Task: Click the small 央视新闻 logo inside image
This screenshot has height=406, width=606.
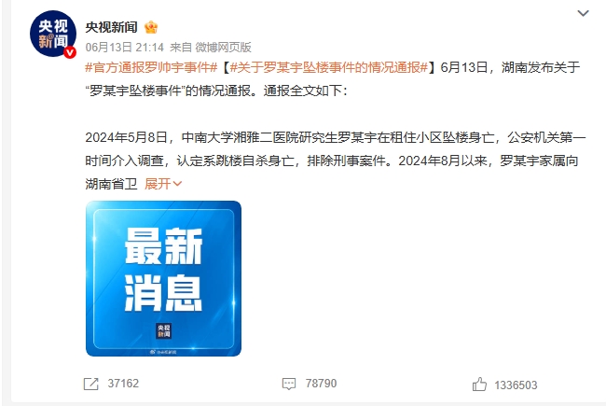Action: pyautogui.click(x=163, y=330)
